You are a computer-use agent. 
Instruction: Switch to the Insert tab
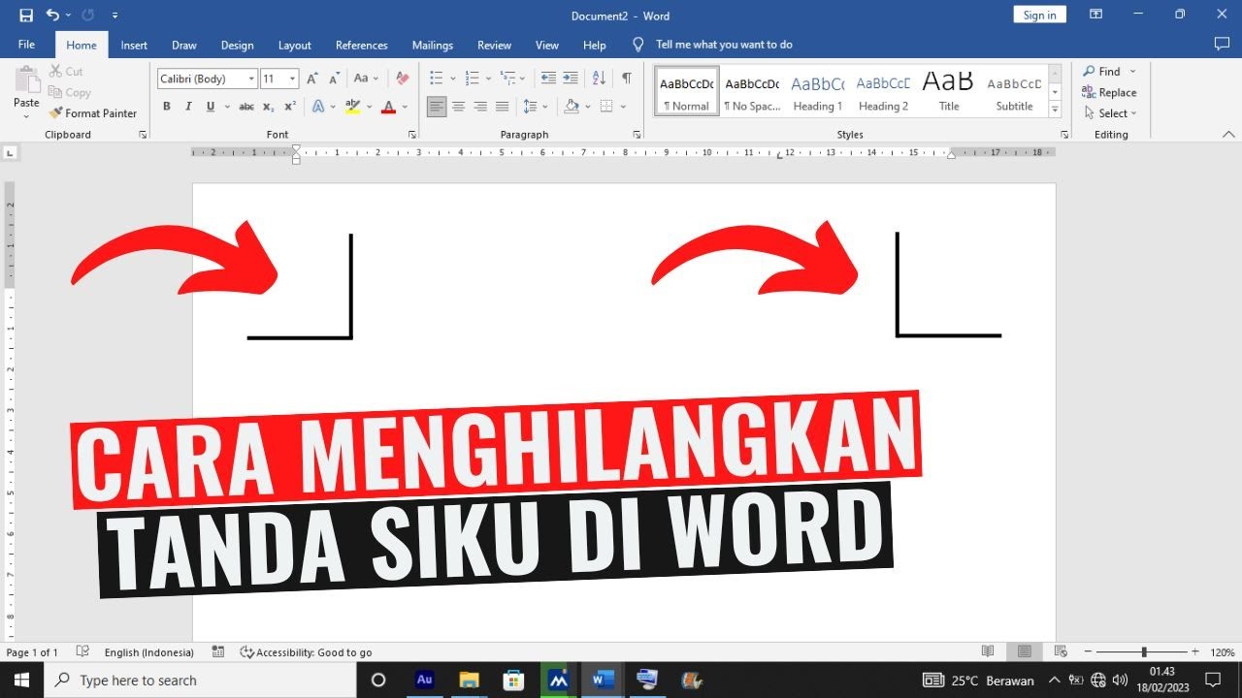(x=134, y=46)
